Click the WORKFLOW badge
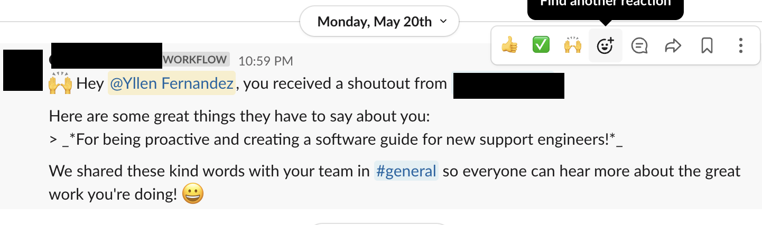This screenshot has height=225, width=762. tap(196, 60)
